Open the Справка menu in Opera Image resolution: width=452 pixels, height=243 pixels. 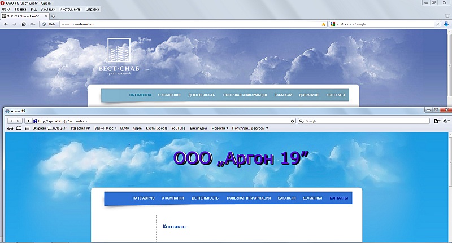point(92,9)
